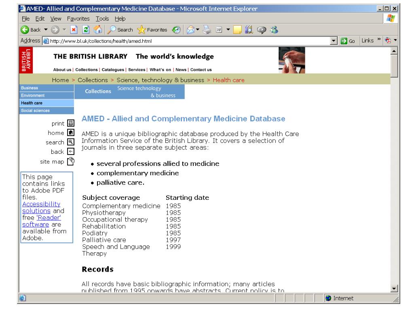This screenshot has width=414, height=310.
Task: Edit the page with the Word icon
Action: [x=219, y=30]
